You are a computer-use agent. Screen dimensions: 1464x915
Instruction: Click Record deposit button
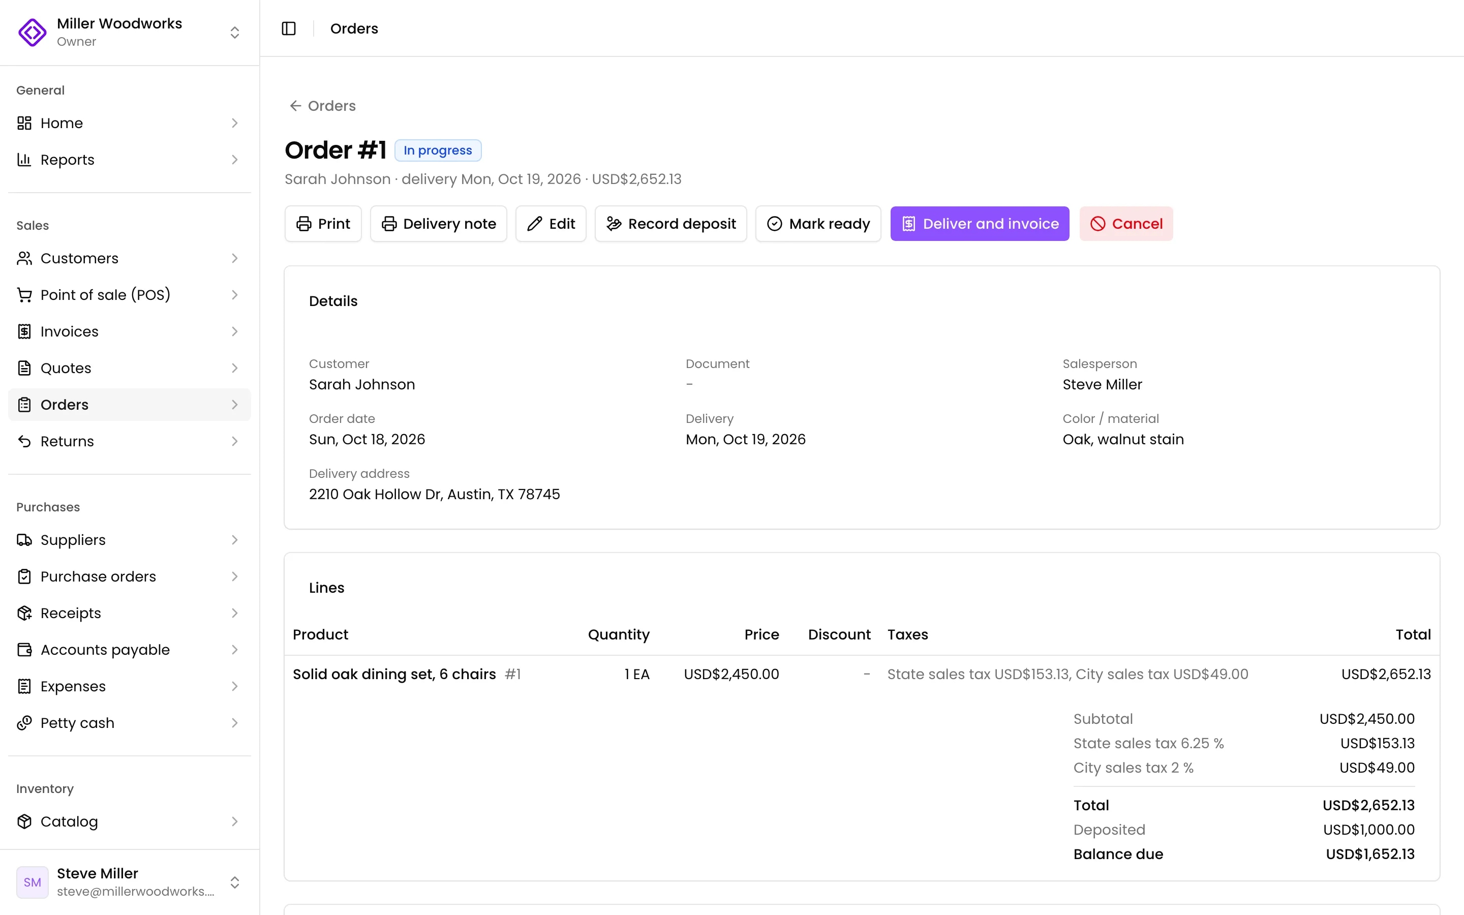[671, 224]
